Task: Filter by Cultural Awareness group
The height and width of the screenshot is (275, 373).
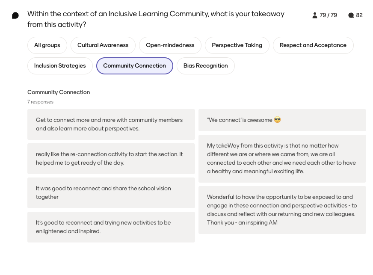Action: tap(103, 45)
